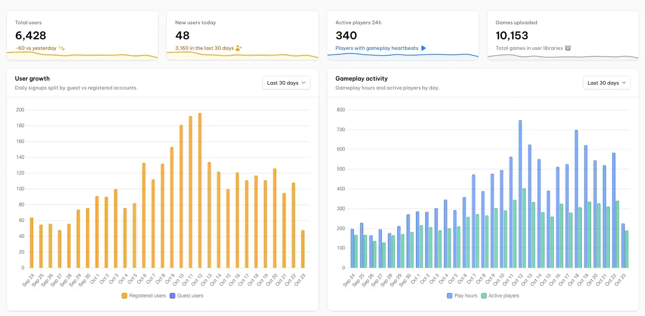Toggle the Play hours legend series
The height and width of the screenshot is (316, 645).
(462, 296)
